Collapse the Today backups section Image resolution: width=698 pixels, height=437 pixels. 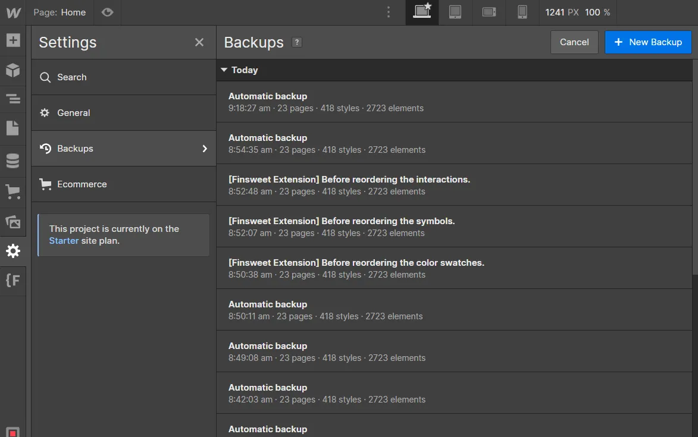coord(224,70)
